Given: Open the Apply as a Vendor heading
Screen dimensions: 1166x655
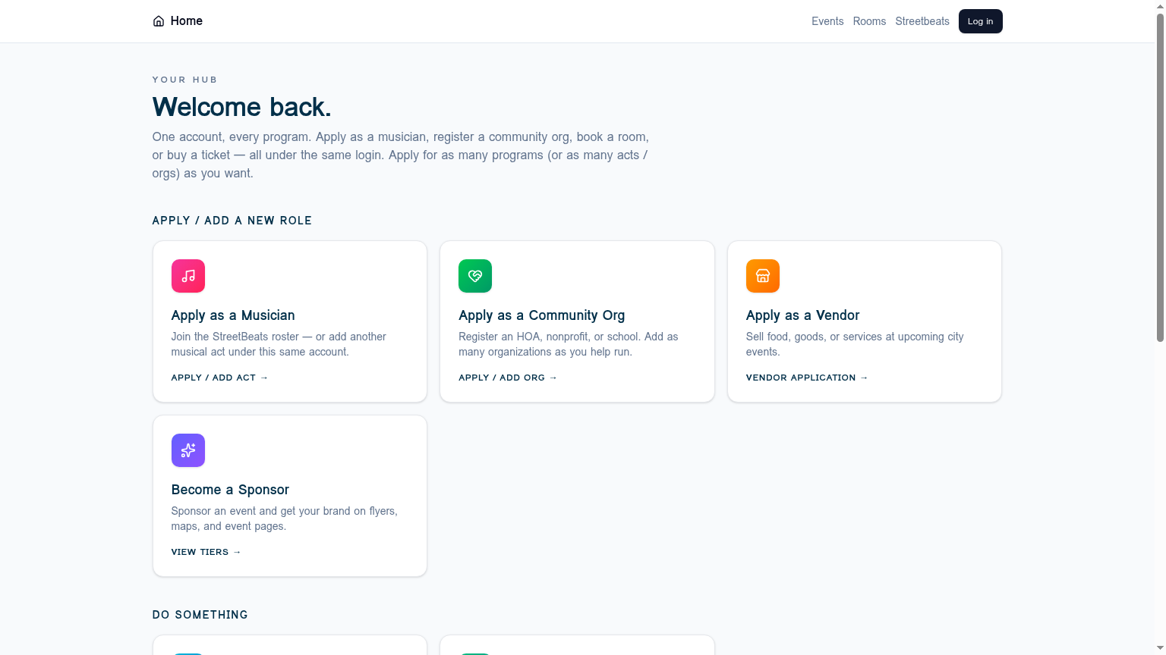Looking at the screenshot, I should point(802,315).
